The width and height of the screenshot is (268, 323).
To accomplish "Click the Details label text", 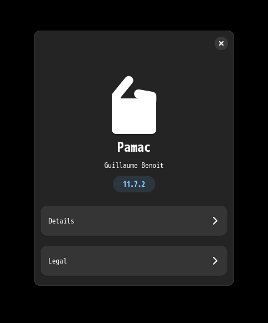I will [x=61, y=221].
